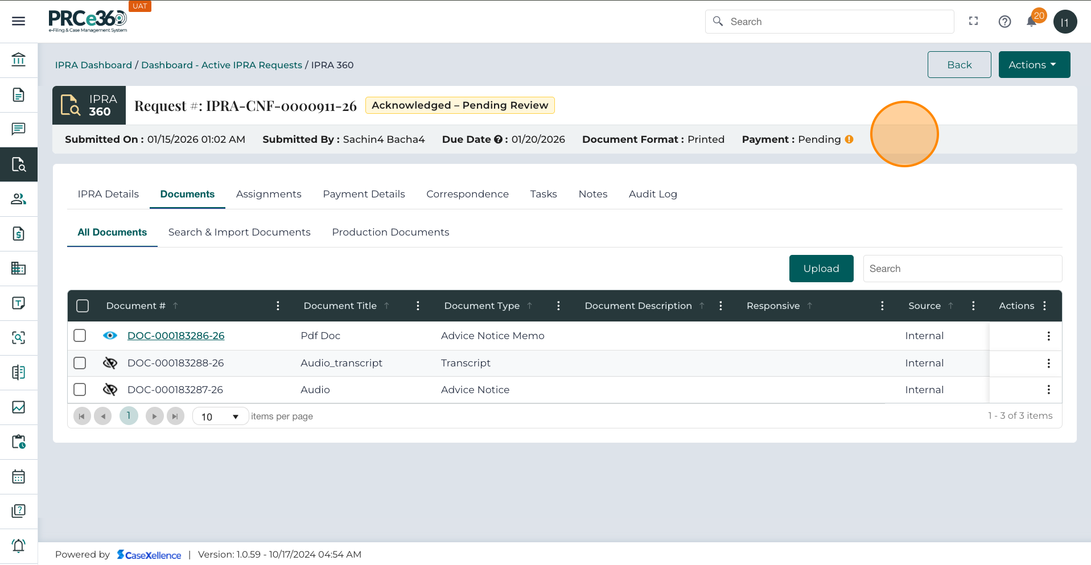Toggle fullscreen mode icon
The width and height of the screenshot is (1091, 565).
tap(973, 21)
